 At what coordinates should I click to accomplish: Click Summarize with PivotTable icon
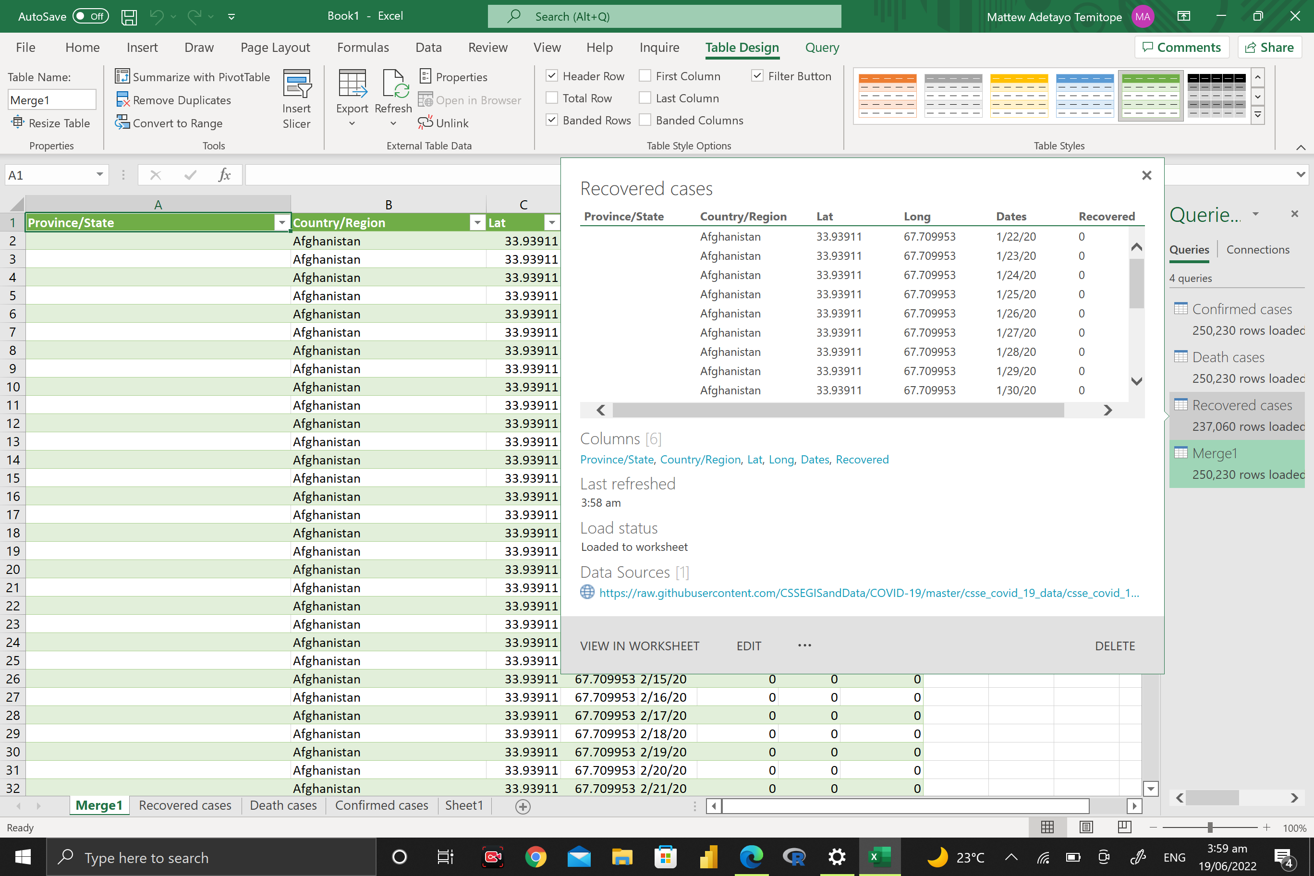(x=122, y=76)
